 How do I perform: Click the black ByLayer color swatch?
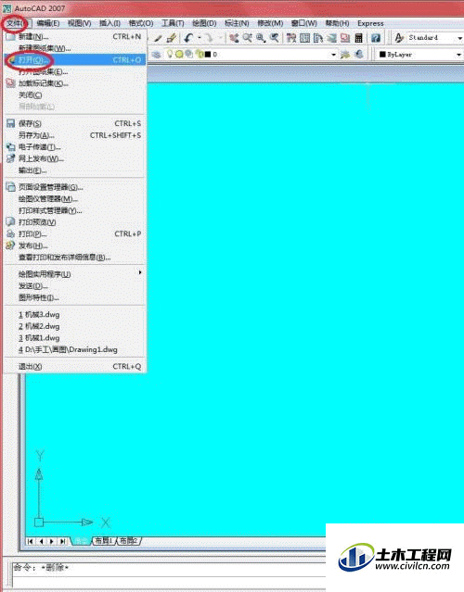click(382, 55)
